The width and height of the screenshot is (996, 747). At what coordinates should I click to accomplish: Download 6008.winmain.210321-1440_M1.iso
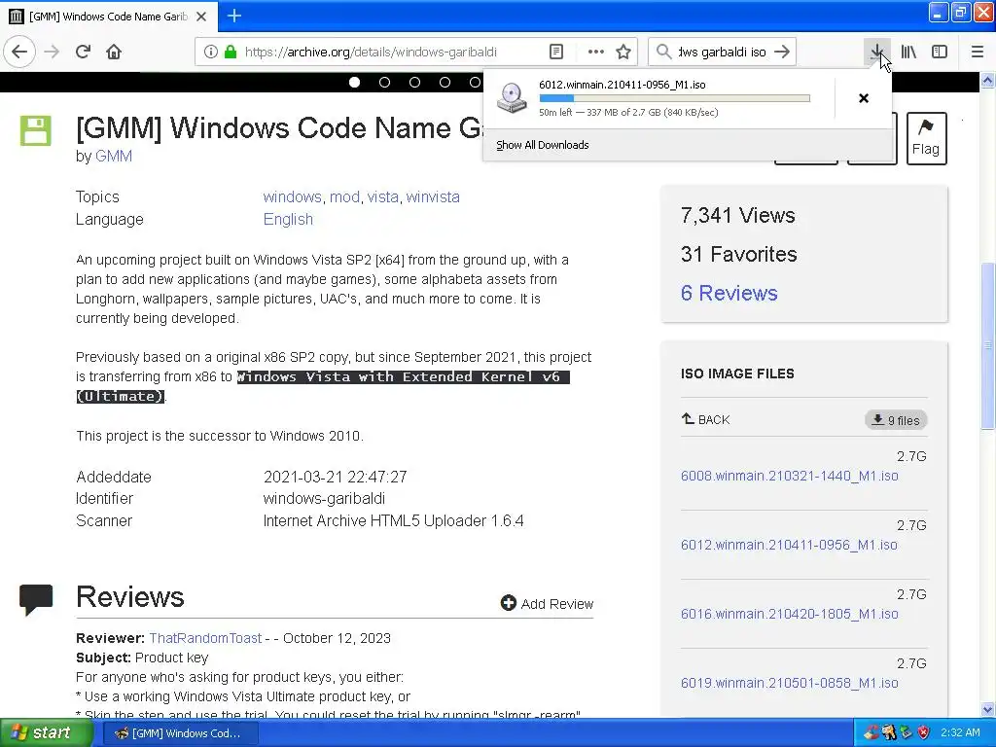tap(790, 476)
